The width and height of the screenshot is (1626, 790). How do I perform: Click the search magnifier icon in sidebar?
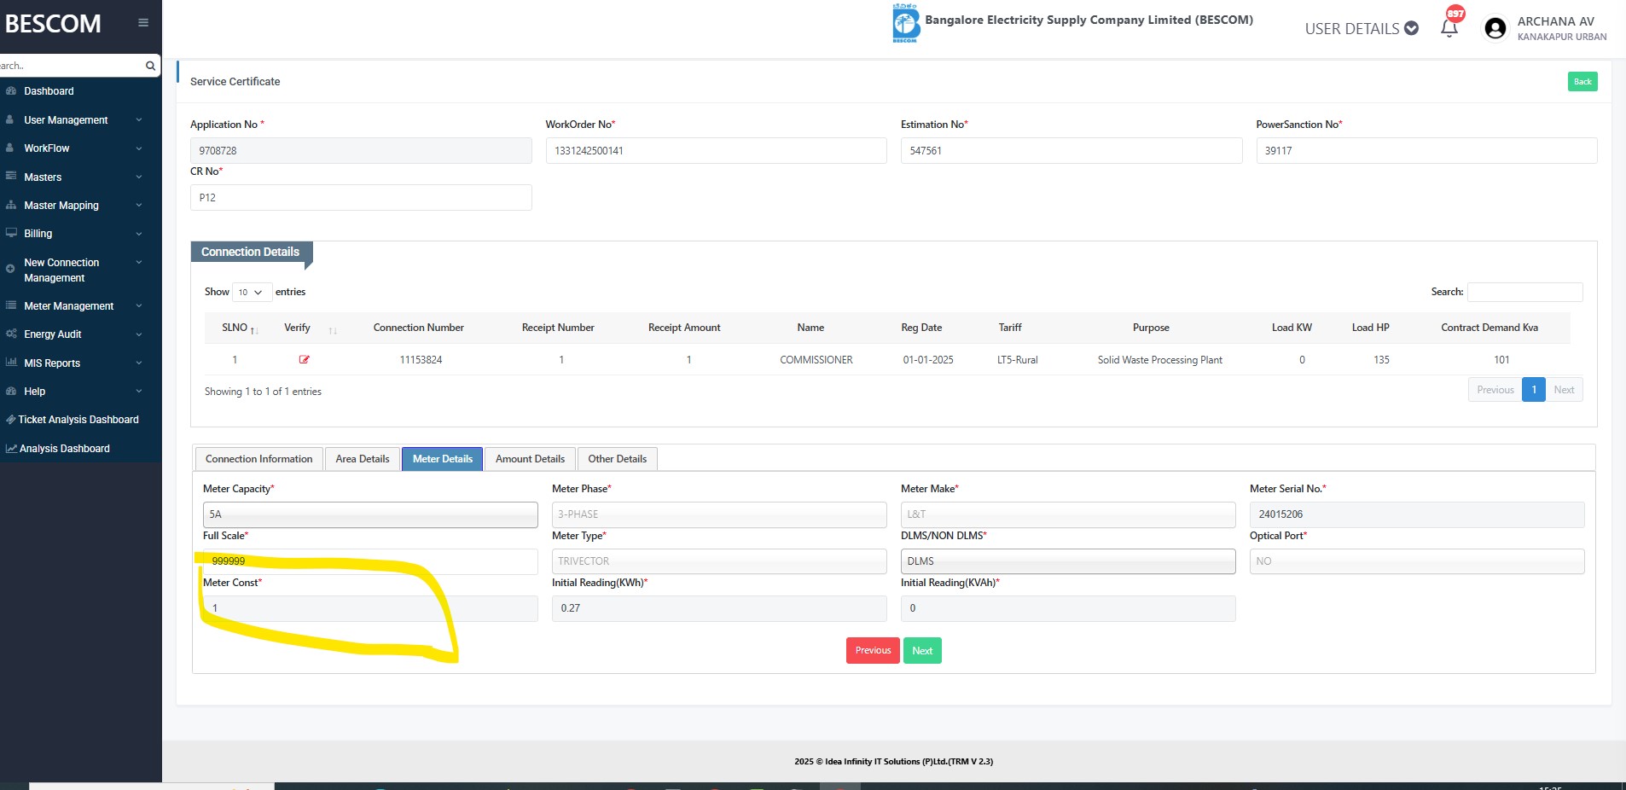[x=150, y=66]
